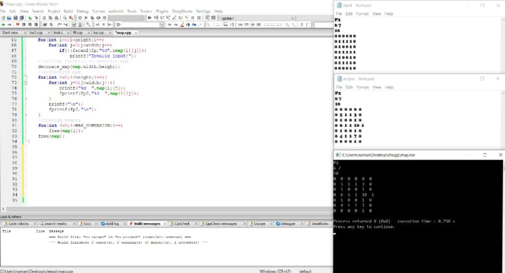Click the Build and run icon
The width and height of the screenshot is (505, 273).
point(92,18)
